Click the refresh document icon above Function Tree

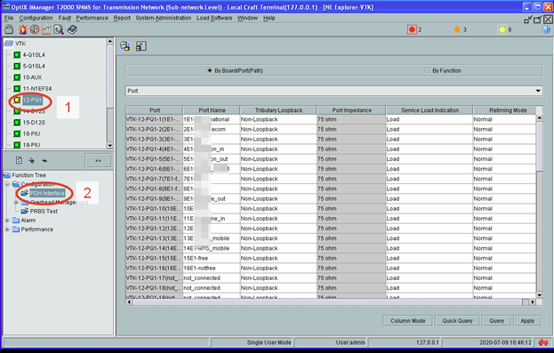point(19,160)
